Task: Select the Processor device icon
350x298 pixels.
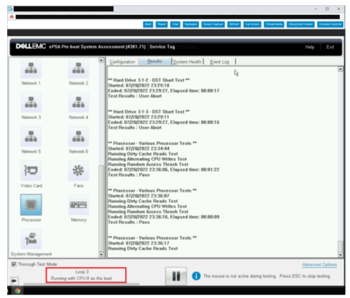Action: tap(31, 204)
